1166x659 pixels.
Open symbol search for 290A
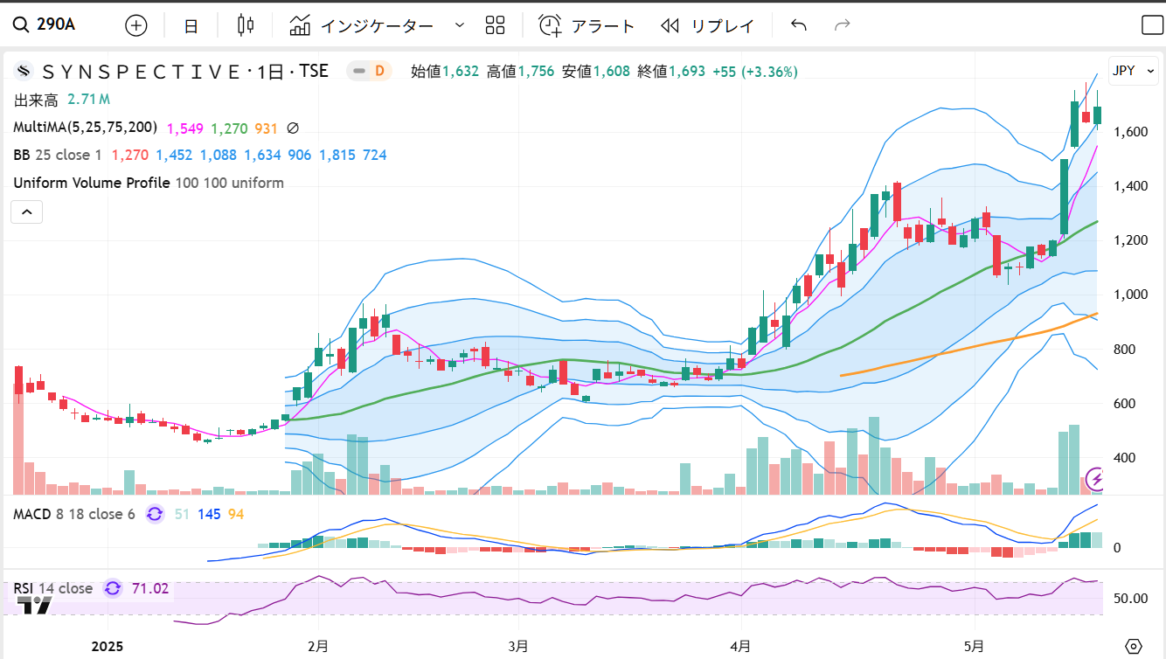44,24
